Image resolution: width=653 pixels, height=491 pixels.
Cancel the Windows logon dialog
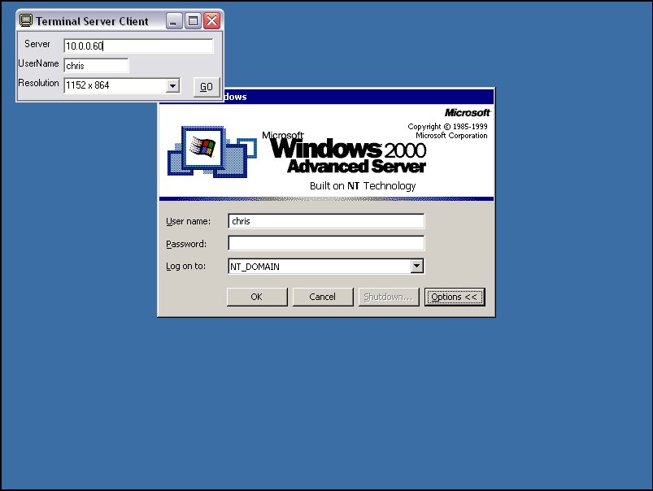[x=323, y=297]
